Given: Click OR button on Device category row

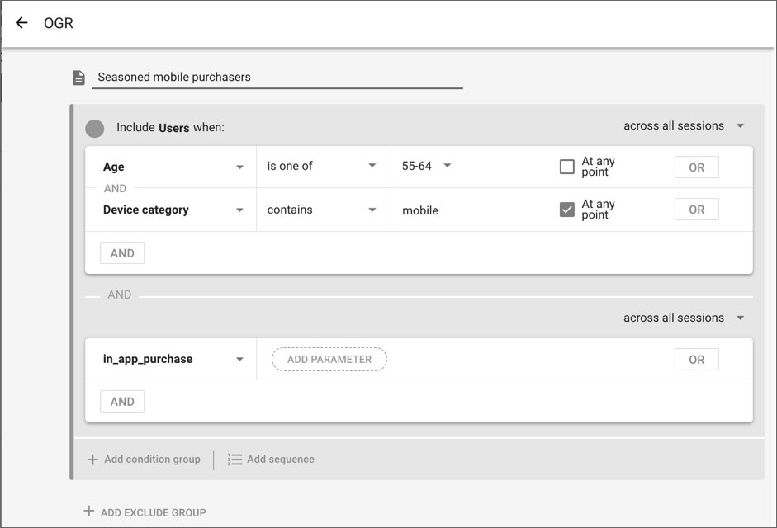Looking at the screenshot, I should [696, 210].
